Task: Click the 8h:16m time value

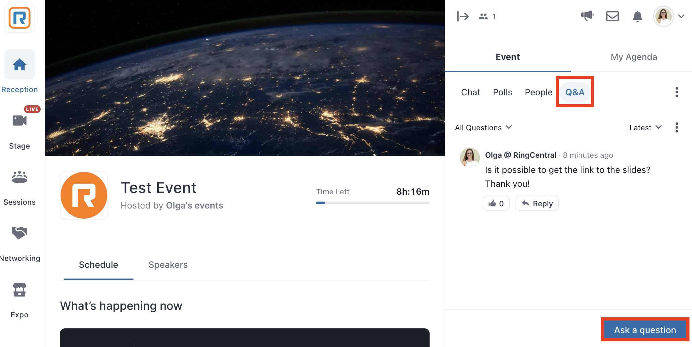Action: [413, 191]
